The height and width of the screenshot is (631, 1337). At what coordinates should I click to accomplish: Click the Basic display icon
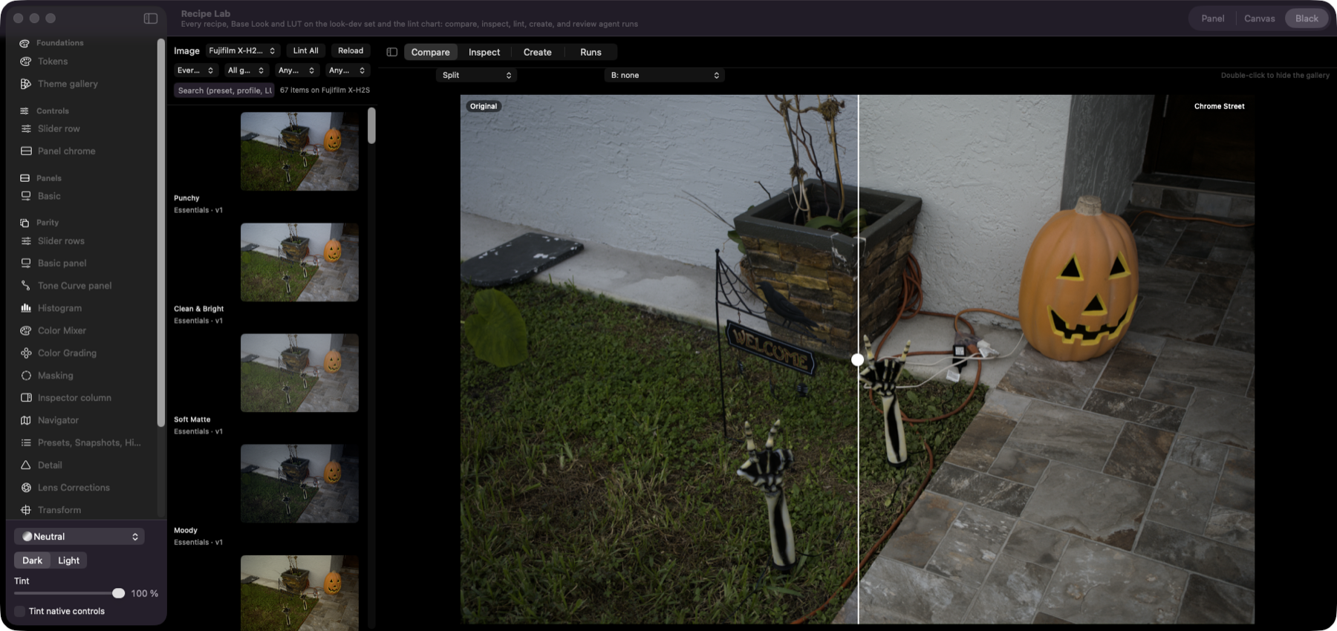[x=26, y=196]
